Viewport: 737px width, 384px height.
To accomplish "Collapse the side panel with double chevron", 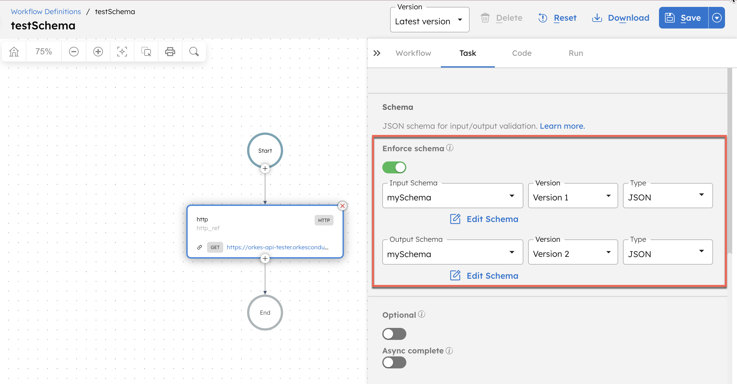I will (377, 53).
